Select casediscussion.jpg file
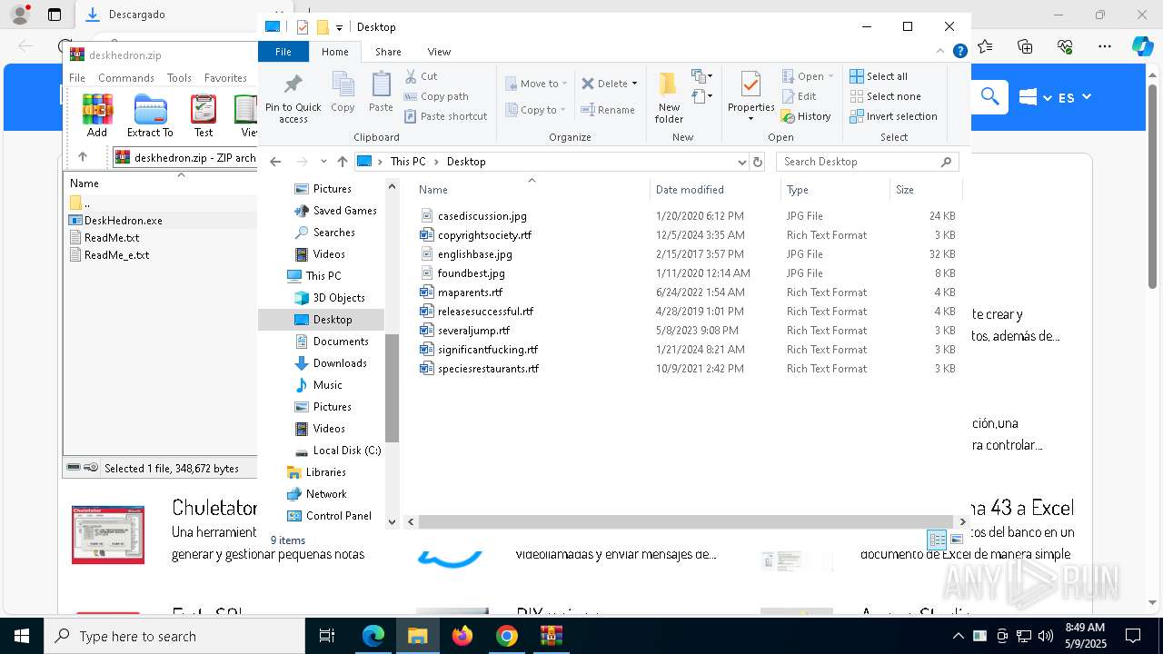The width and height of the screenshot is (1163, 654). 482,216
